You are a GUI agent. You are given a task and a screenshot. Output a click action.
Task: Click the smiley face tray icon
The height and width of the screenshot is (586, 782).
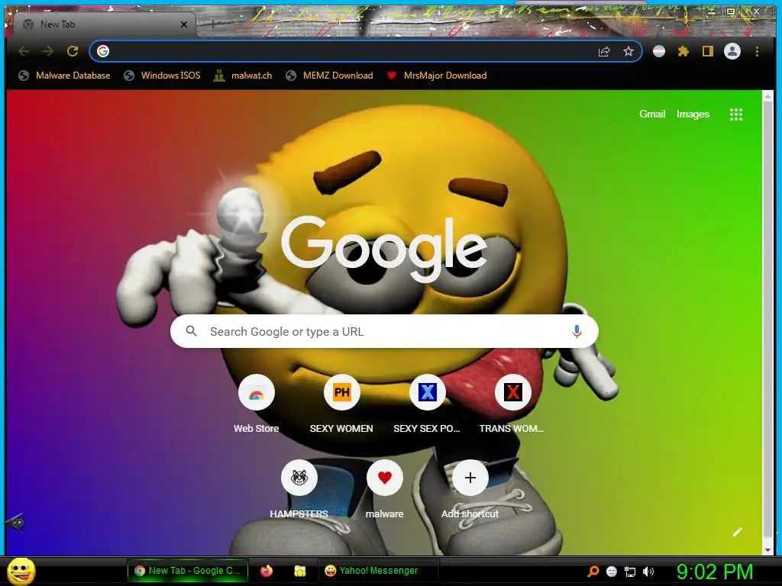coord(612,572)
